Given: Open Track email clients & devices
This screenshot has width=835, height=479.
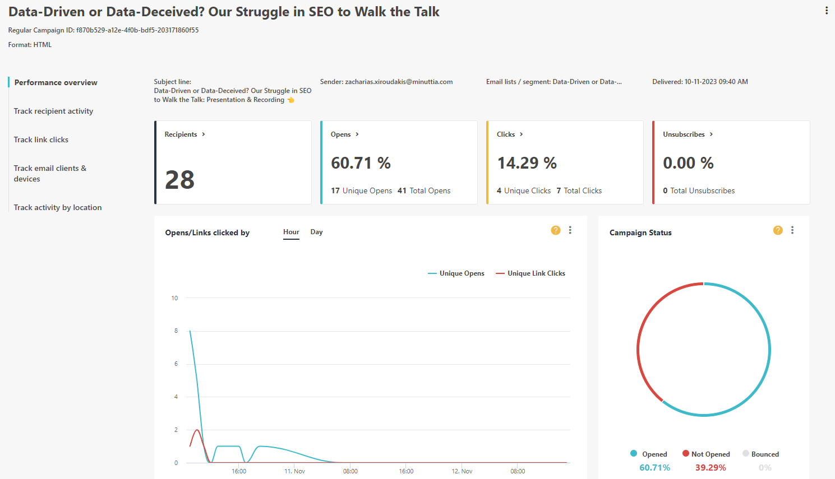Looking at the screenshot, I should pos(50,174).
